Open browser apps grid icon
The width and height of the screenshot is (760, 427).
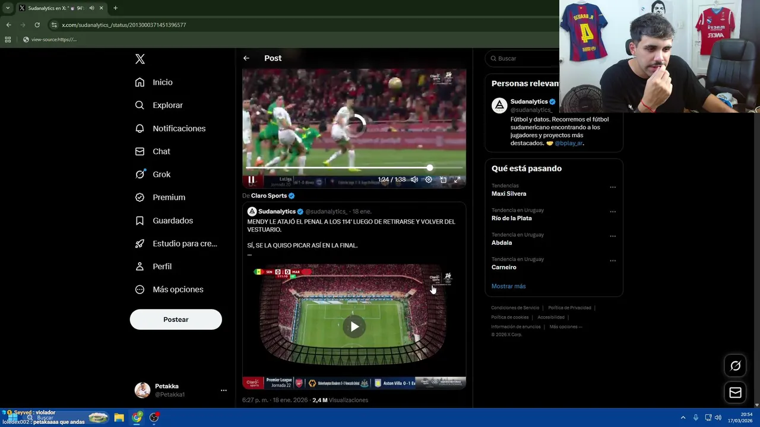8,40
